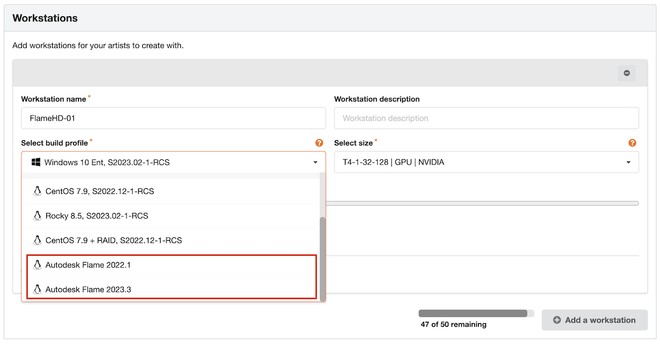
Task: Open the Select size dropdown arrow
Action: [x=629, y=163]
